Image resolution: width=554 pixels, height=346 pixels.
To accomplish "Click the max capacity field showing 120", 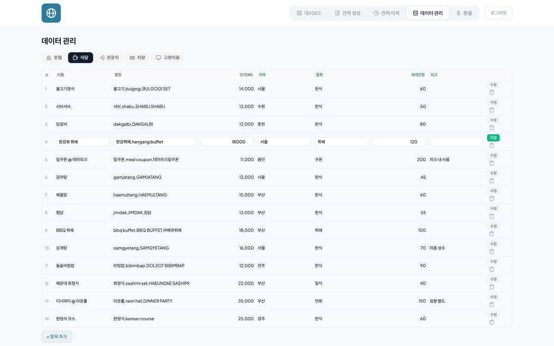I will coord(399,142).
